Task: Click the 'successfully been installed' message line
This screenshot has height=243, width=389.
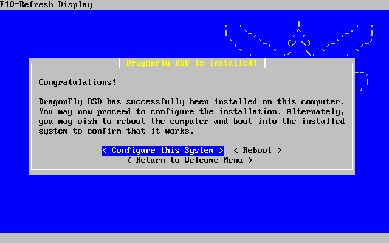Action: pyautogui.click(x=191, y=102)
